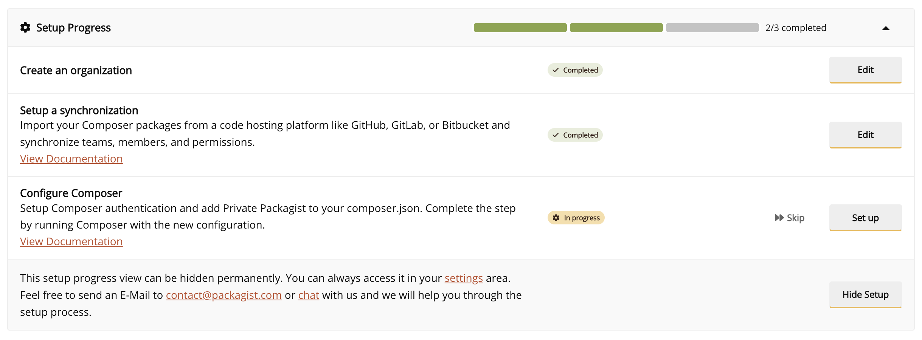Screen dimensions: 922x340
Task: Open the chat link
Action: click(x=309, y=295)
